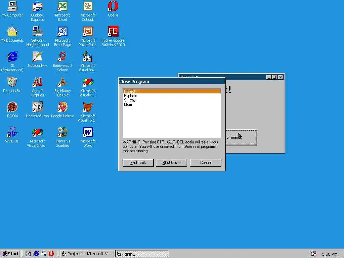
Task: Open the My Computer desktop icon
Action: tap(12, 9)
